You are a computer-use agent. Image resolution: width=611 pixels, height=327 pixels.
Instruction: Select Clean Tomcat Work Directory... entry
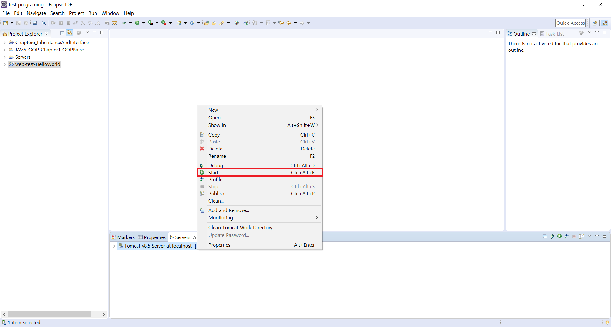[260, 228]
